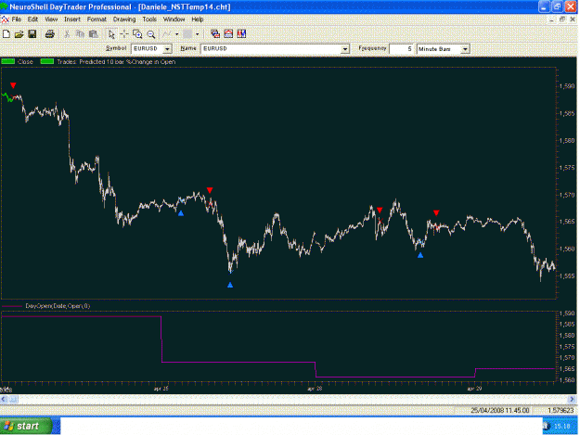This screenshot has height=435, width=580.
Task: Expand the Minute Bars dropdown
Action: click(465, 49)
